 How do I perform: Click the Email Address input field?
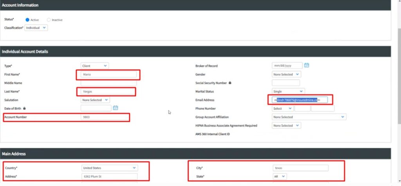point(300,100)
